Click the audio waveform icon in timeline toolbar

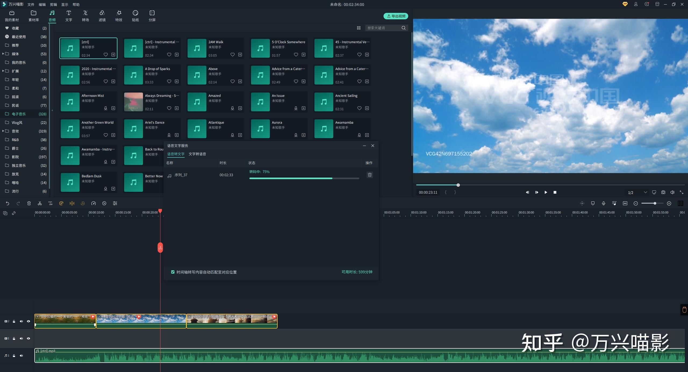72,203
